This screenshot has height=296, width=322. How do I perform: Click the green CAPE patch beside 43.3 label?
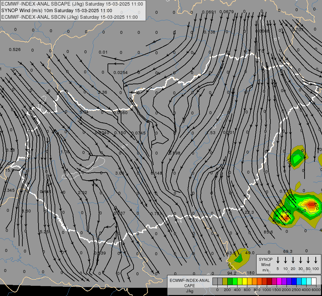(239, 258)
